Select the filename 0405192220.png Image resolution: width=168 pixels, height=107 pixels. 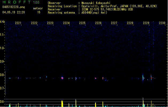(x=14, y=7)
